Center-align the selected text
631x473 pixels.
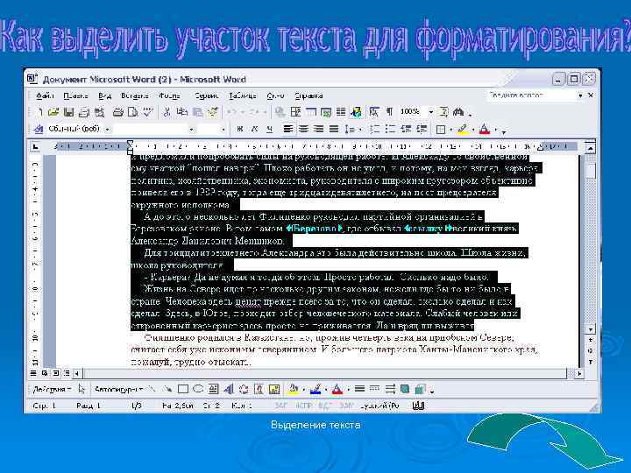click(303, 129)
